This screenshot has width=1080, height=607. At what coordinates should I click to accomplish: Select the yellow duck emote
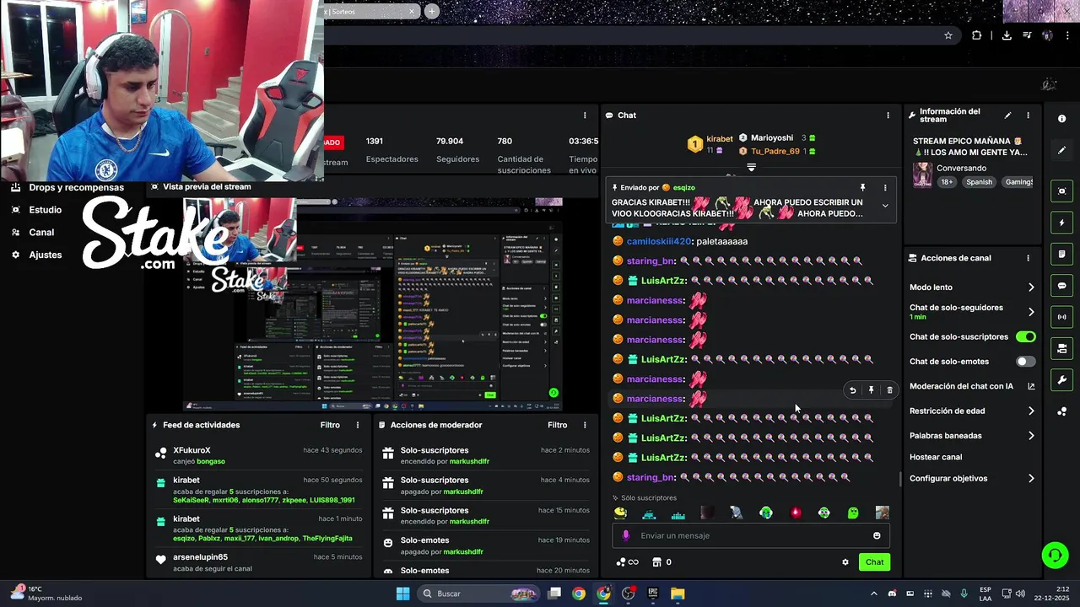[620, 513]
